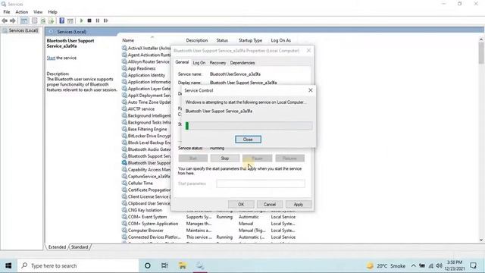The height and width of the screenshot is (273, 485).
Task: Toggle Show/Hide Console Tree toolbar icon
Action: point(24,20)
